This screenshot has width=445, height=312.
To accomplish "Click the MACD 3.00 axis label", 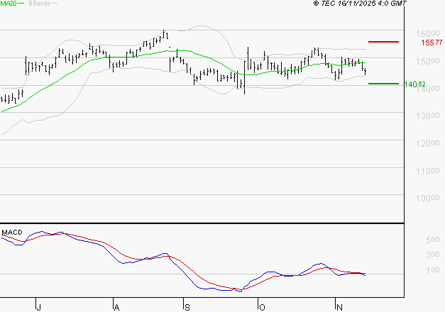I will point(433,255).
